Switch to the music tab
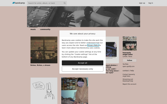Viewport: 167px width, 104px height. coord(33,29)
